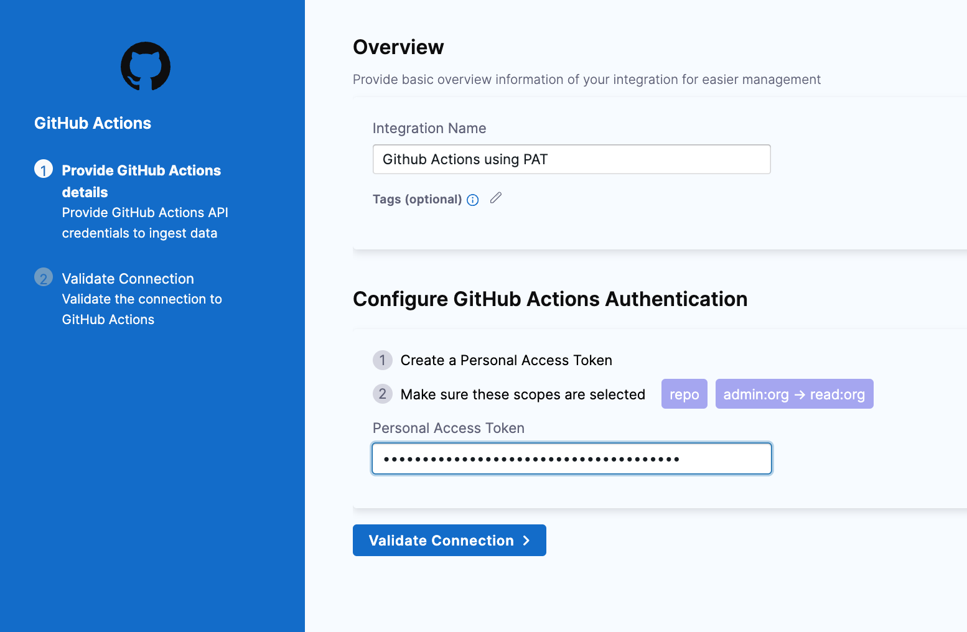Image resolution: width=967 pixels, height=632 pixels.
Task: Select the admin:org read:org scope chip
Action: (x=794, y=394)
